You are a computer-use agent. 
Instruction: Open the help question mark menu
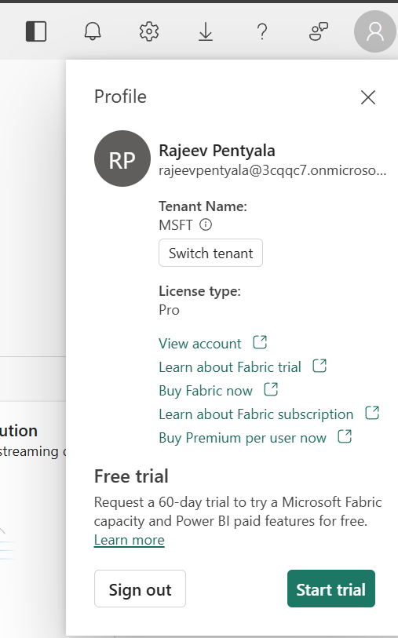(262, 31)
